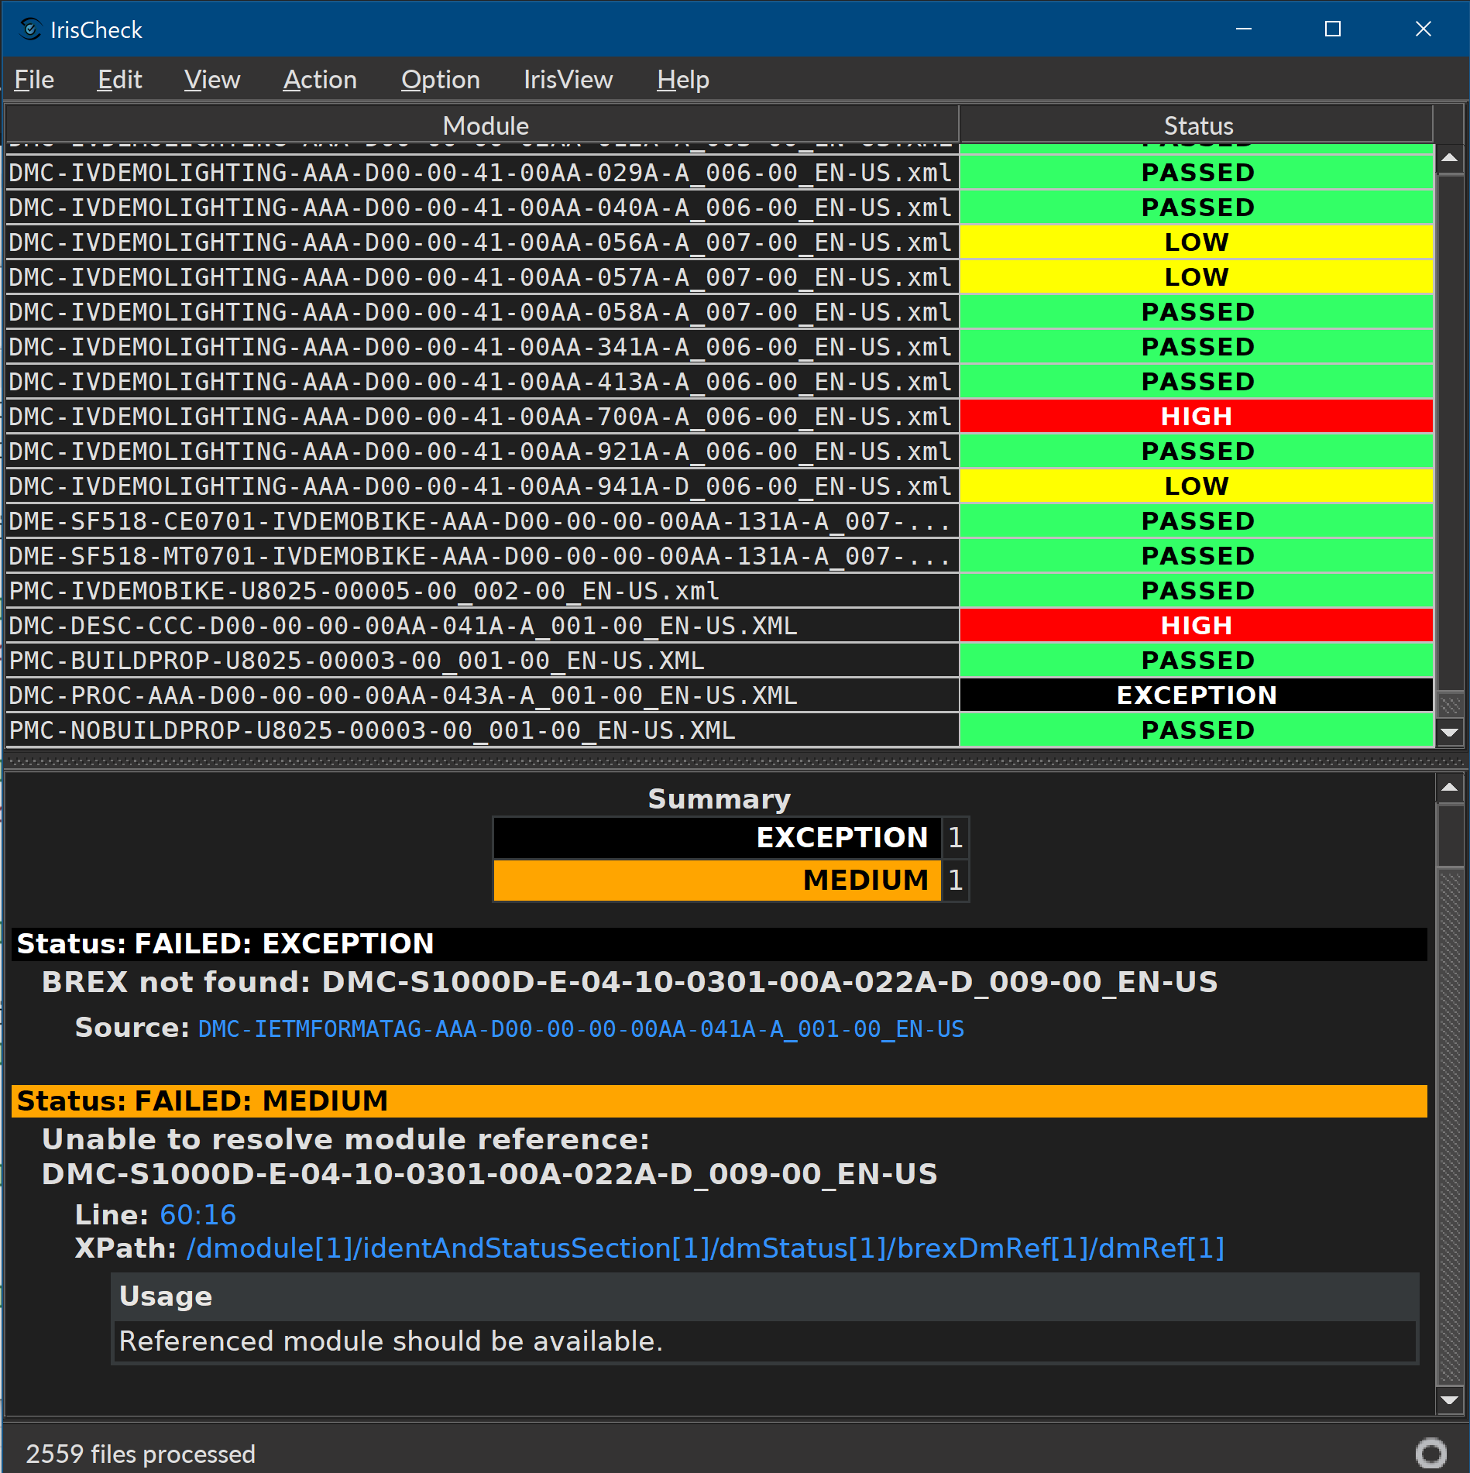Click the IrisCheck app icon in title bar
Screen dimensions: 1470x1473
29,29
